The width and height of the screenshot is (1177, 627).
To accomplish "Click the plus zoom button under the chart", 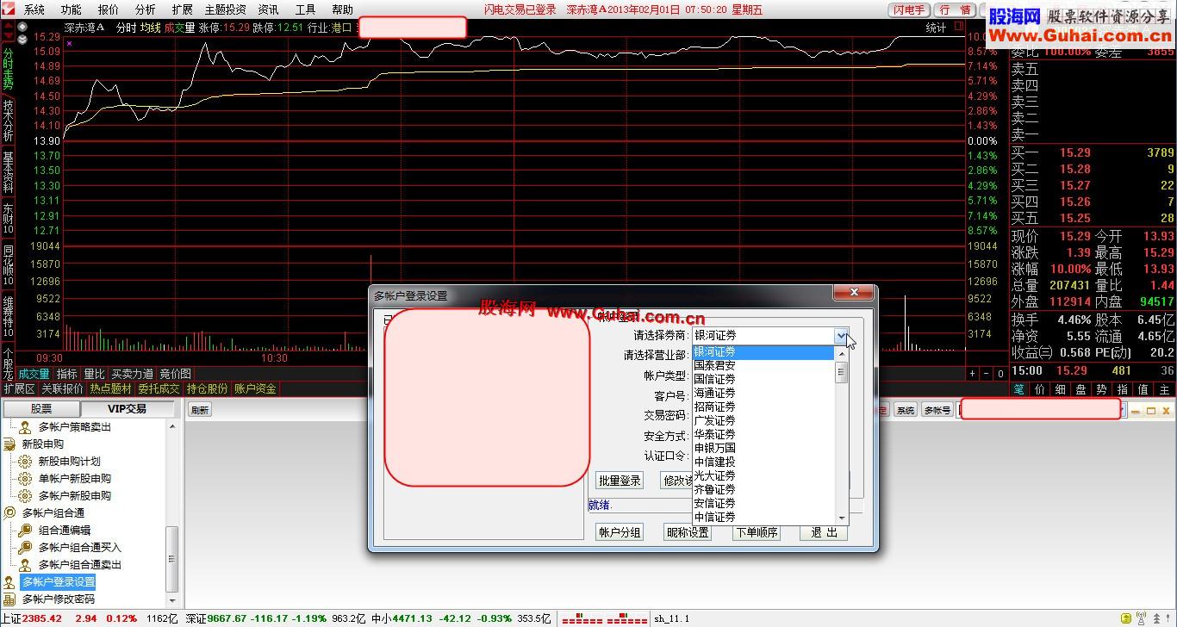I will (973, 374).
